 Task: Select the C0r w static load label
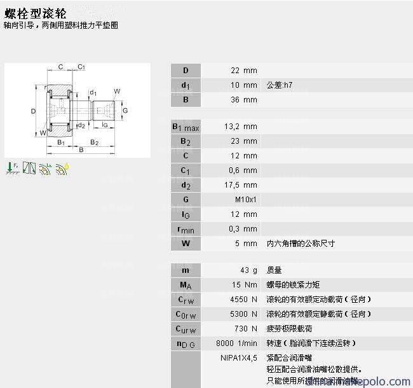[x=186, y=314]
